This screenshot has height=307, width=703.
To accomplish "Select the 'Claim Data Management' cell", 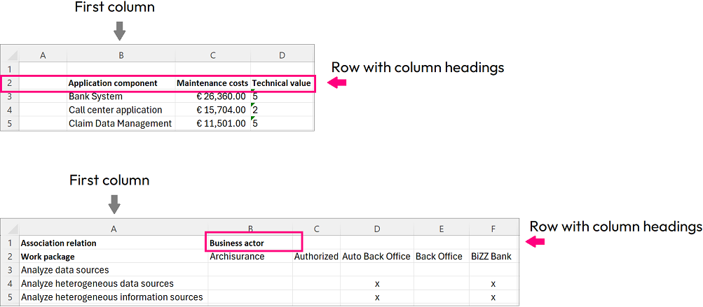I will (121, 123).
